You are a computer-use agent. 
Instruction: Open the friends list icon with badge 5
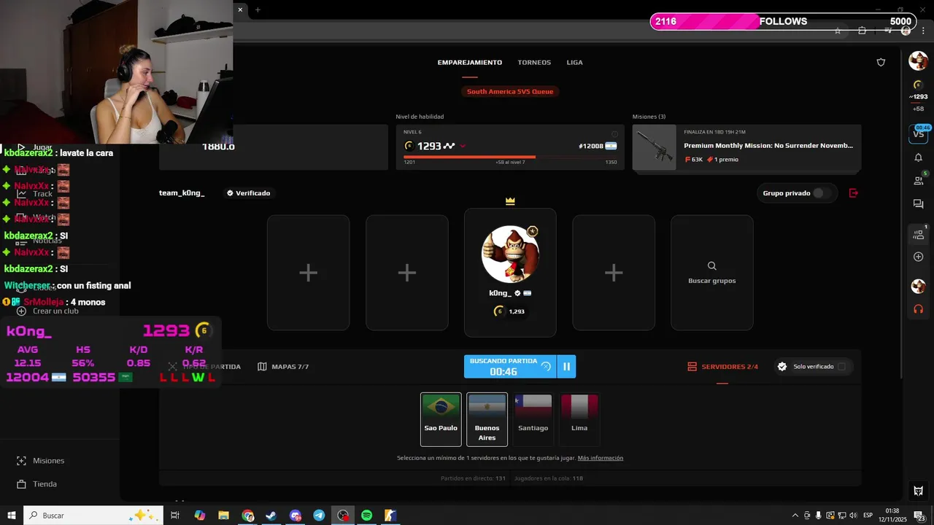919,180
